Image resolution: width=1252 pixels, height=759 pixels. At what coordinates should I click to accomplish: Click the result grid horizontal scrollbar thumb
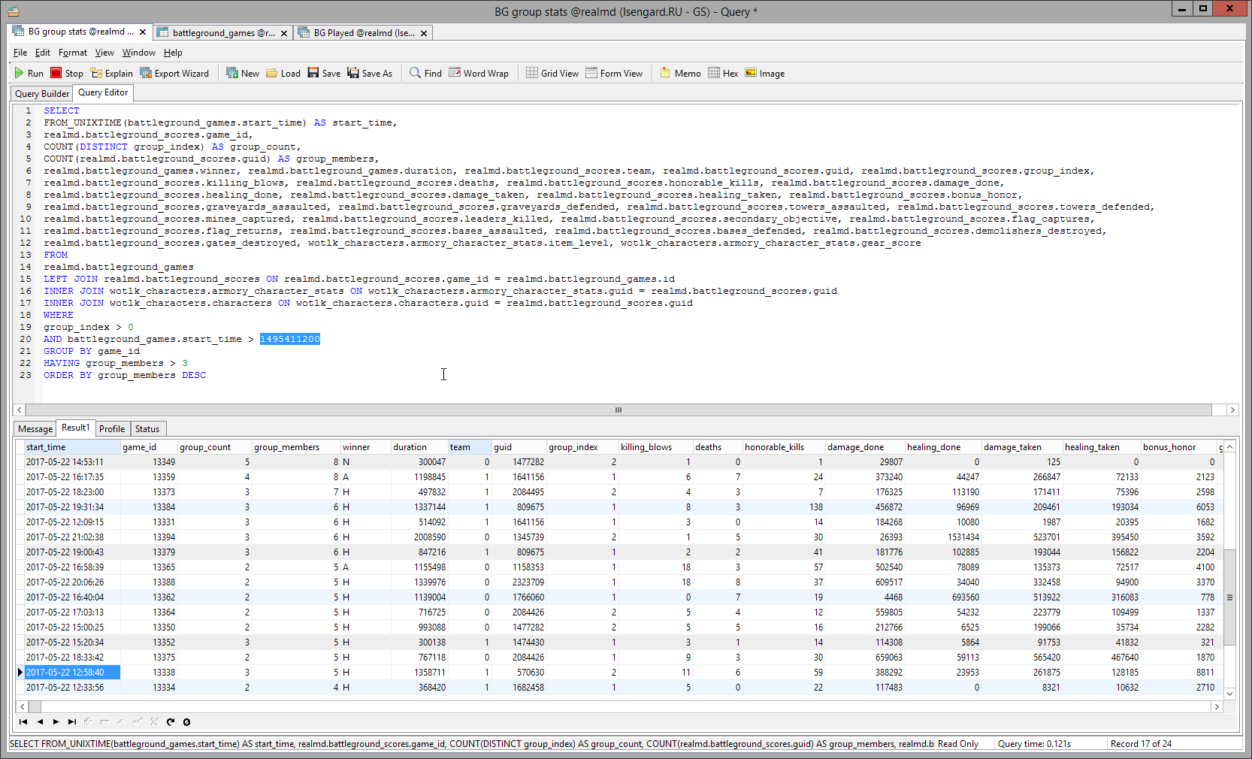pyautogui.click(x=35, y=706)
